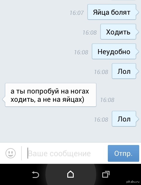The height and width of the screenshot is (185, 141).
Task: Tap the timestamp beside the last Лол
Action: tap(101, 120)
